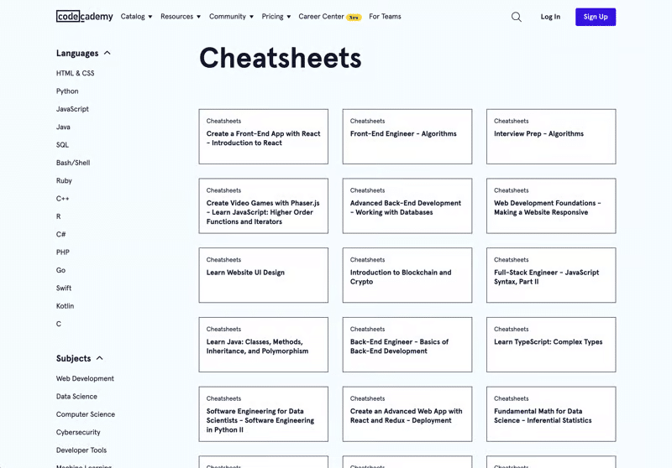Open Ruby cheatsheets
672x468 pixels.
point(64,180)
